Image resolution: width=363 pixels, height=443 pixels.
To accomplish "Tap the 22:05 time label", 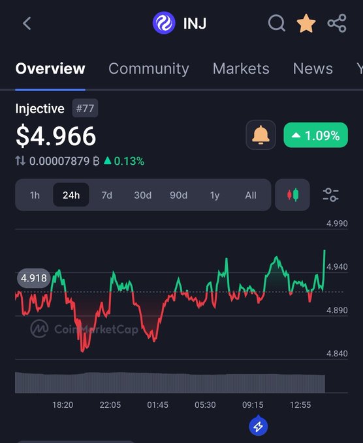I will point(110,405).
